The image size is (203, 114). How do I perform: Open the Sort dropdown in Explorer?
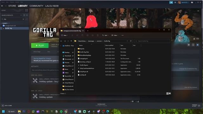105,35
